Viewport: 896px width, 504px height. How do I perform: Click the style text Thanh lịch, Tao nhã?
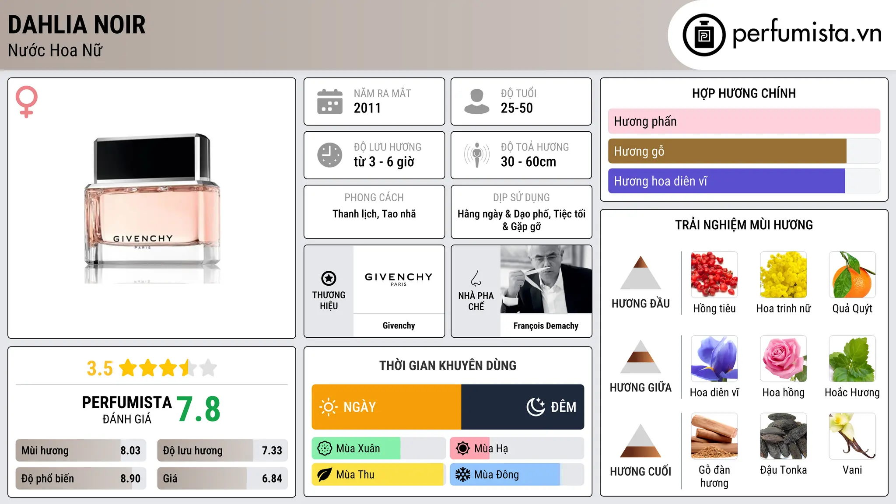(374, 214)
